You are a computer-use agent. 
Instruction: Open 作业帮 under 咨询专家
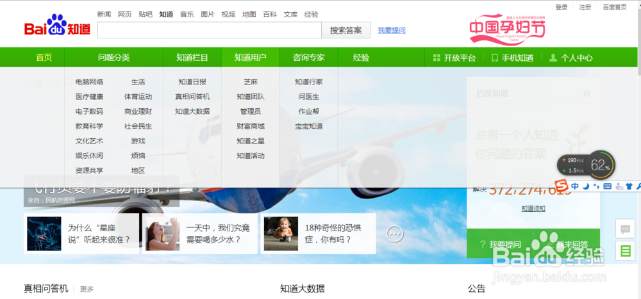(x=309, y=111)
